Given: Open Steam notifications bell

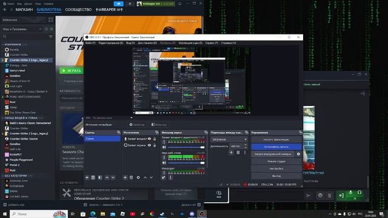Looking at the screenshot, I should coord(130,4).
